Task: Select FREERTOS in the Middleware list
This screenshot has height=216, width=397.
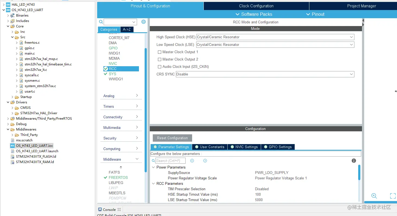Action: [x=118, y=177]
